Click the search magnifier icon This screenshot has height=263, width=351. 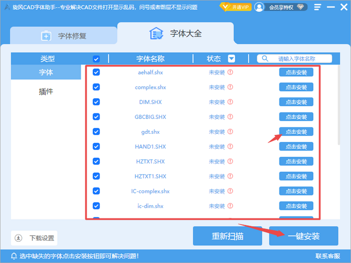click(265, 58)
